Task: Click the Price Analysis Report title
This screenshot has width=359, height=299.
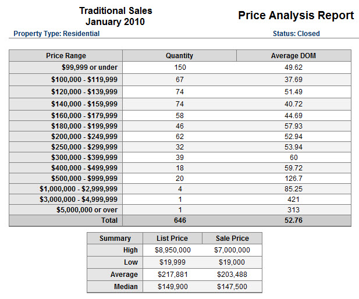Action: [296, 16]
